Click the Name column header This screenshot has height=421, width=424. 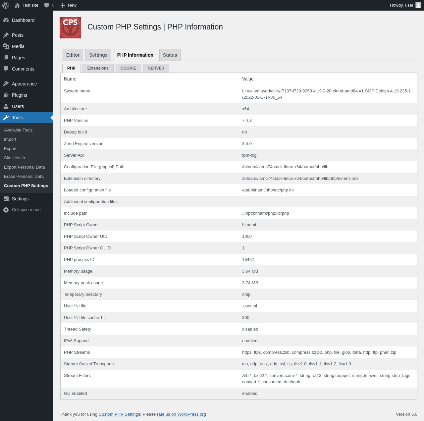(70, 79)
